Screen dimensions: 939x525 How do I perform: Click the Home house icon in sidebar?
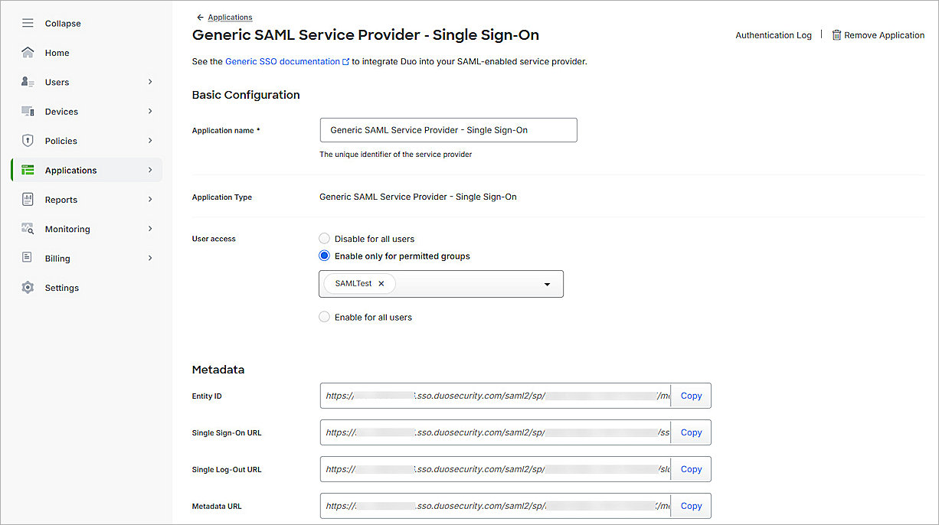28,53
